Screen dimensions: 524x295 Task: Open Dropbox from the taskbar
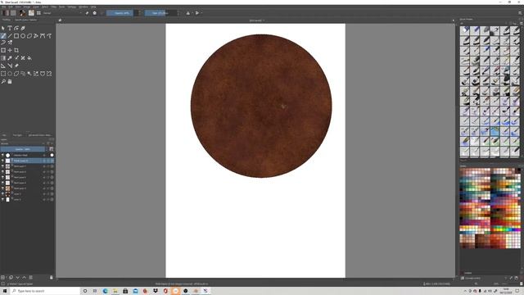coord(156,291)
